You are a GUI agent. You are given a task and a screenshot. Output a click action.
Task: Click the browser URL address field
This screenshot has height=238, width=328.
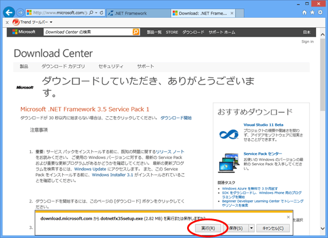pos(60,13)
